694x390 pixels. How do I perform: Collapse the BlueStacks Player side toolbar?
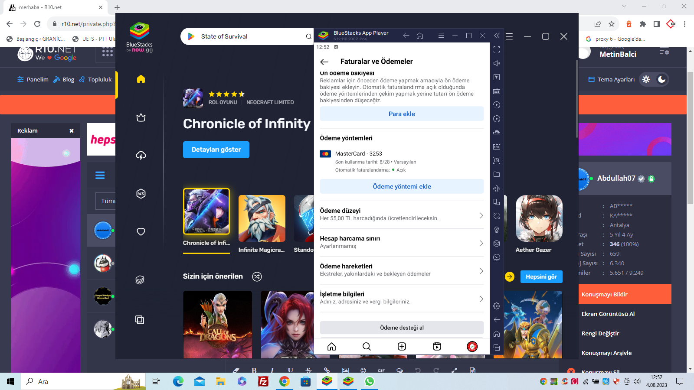pyautogui.click(x=497, y=36)
